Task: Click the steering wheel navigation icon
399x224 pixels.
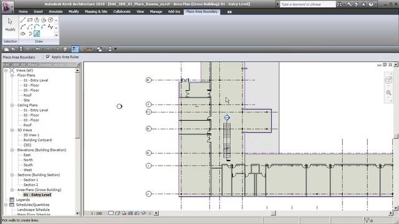Action: click(388, 80)
